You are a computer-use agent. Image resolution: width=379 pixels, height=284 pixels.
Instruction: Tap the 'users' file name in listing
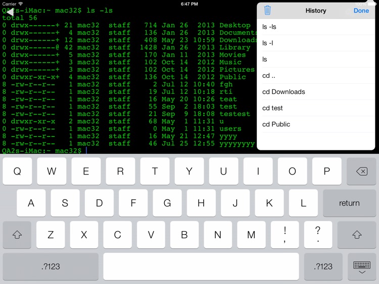[230, 129]
